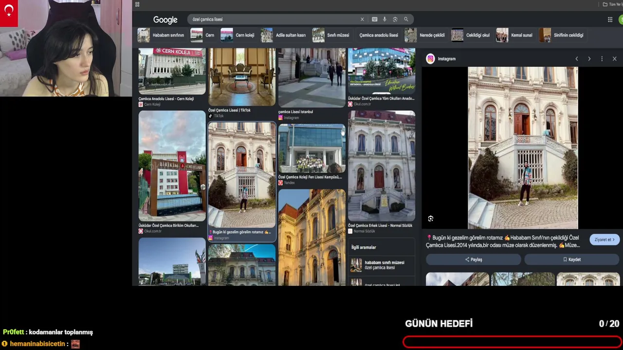Click the 'Üsküdar Özel Çamlıca Birikim Okulları' title
The height and width of the screenshot is (350, 623).
click(168, 226)
